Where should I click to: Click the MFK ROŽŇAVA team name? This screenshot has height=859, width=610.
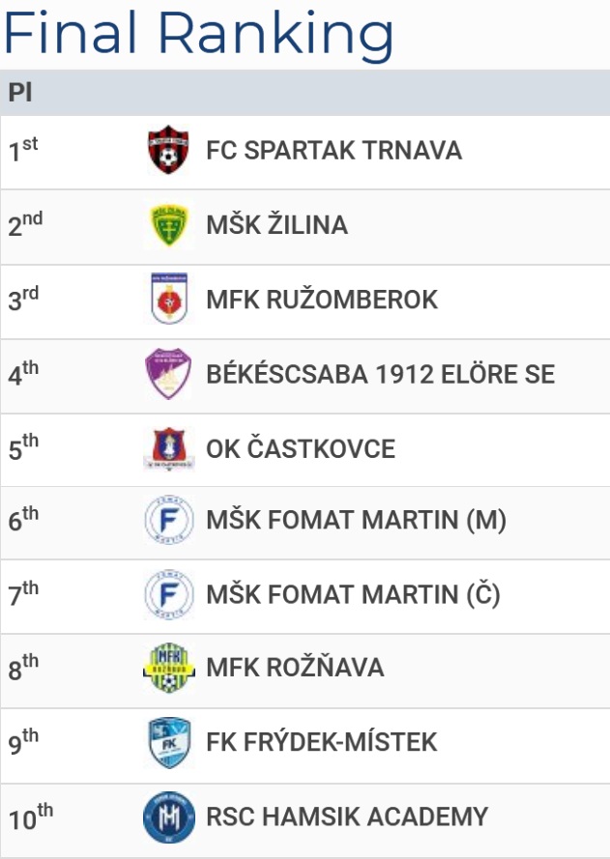(295, 668)
